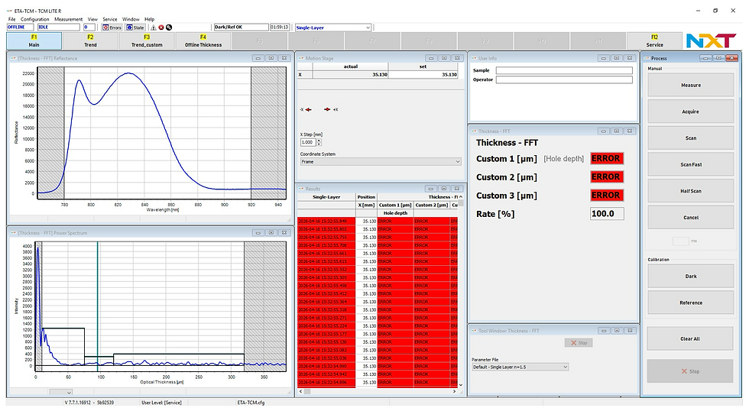The image size is (749, 411).
Task: Click the X set value 35.130 cell
Action: (x=423, y=74)
